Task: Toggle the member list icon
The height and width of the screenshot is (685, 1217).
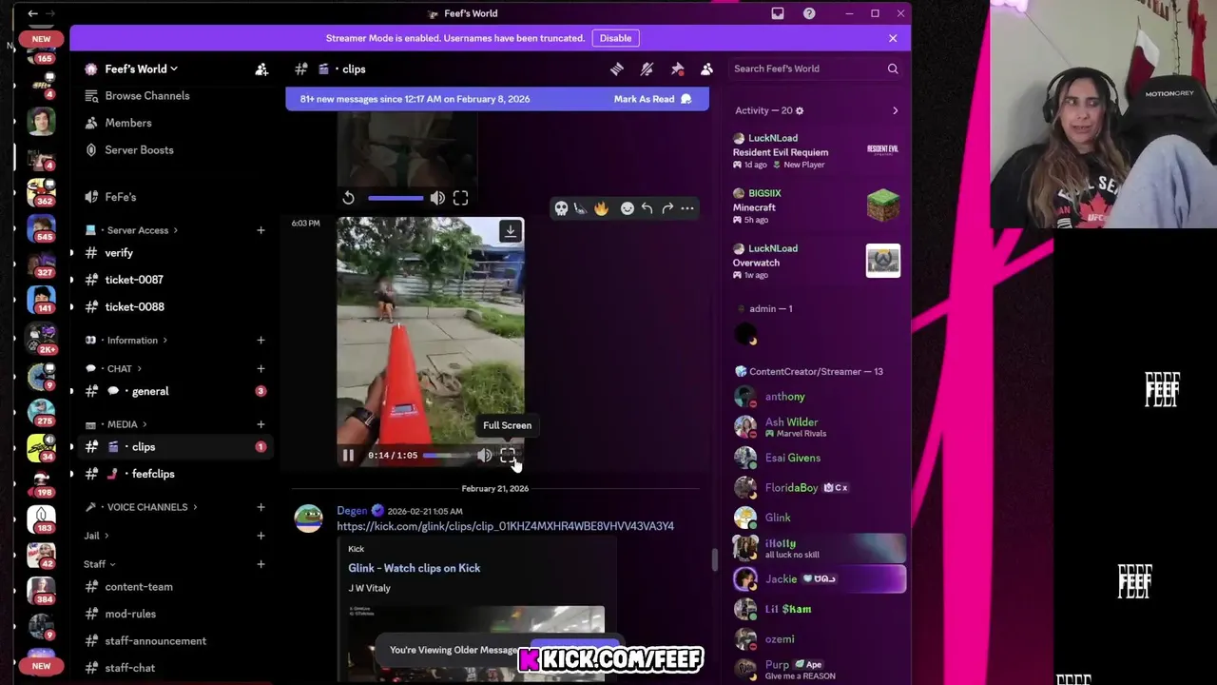Action: click(706, 68)
